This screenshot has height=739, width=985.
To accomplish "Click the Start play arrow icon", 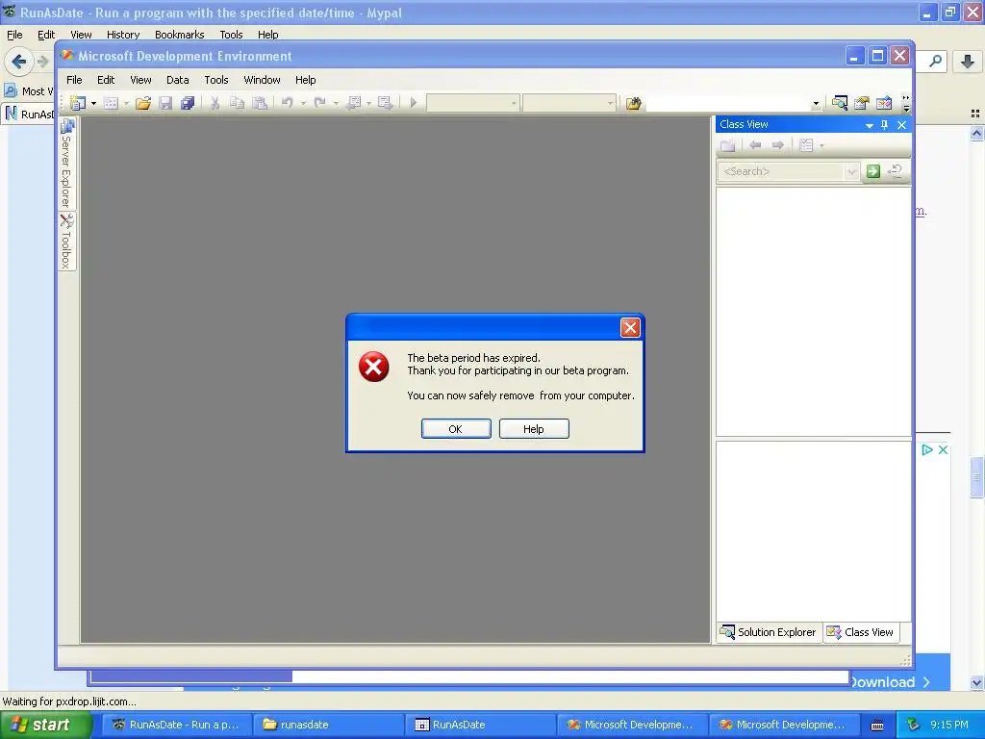I will [x=414, y=102].
